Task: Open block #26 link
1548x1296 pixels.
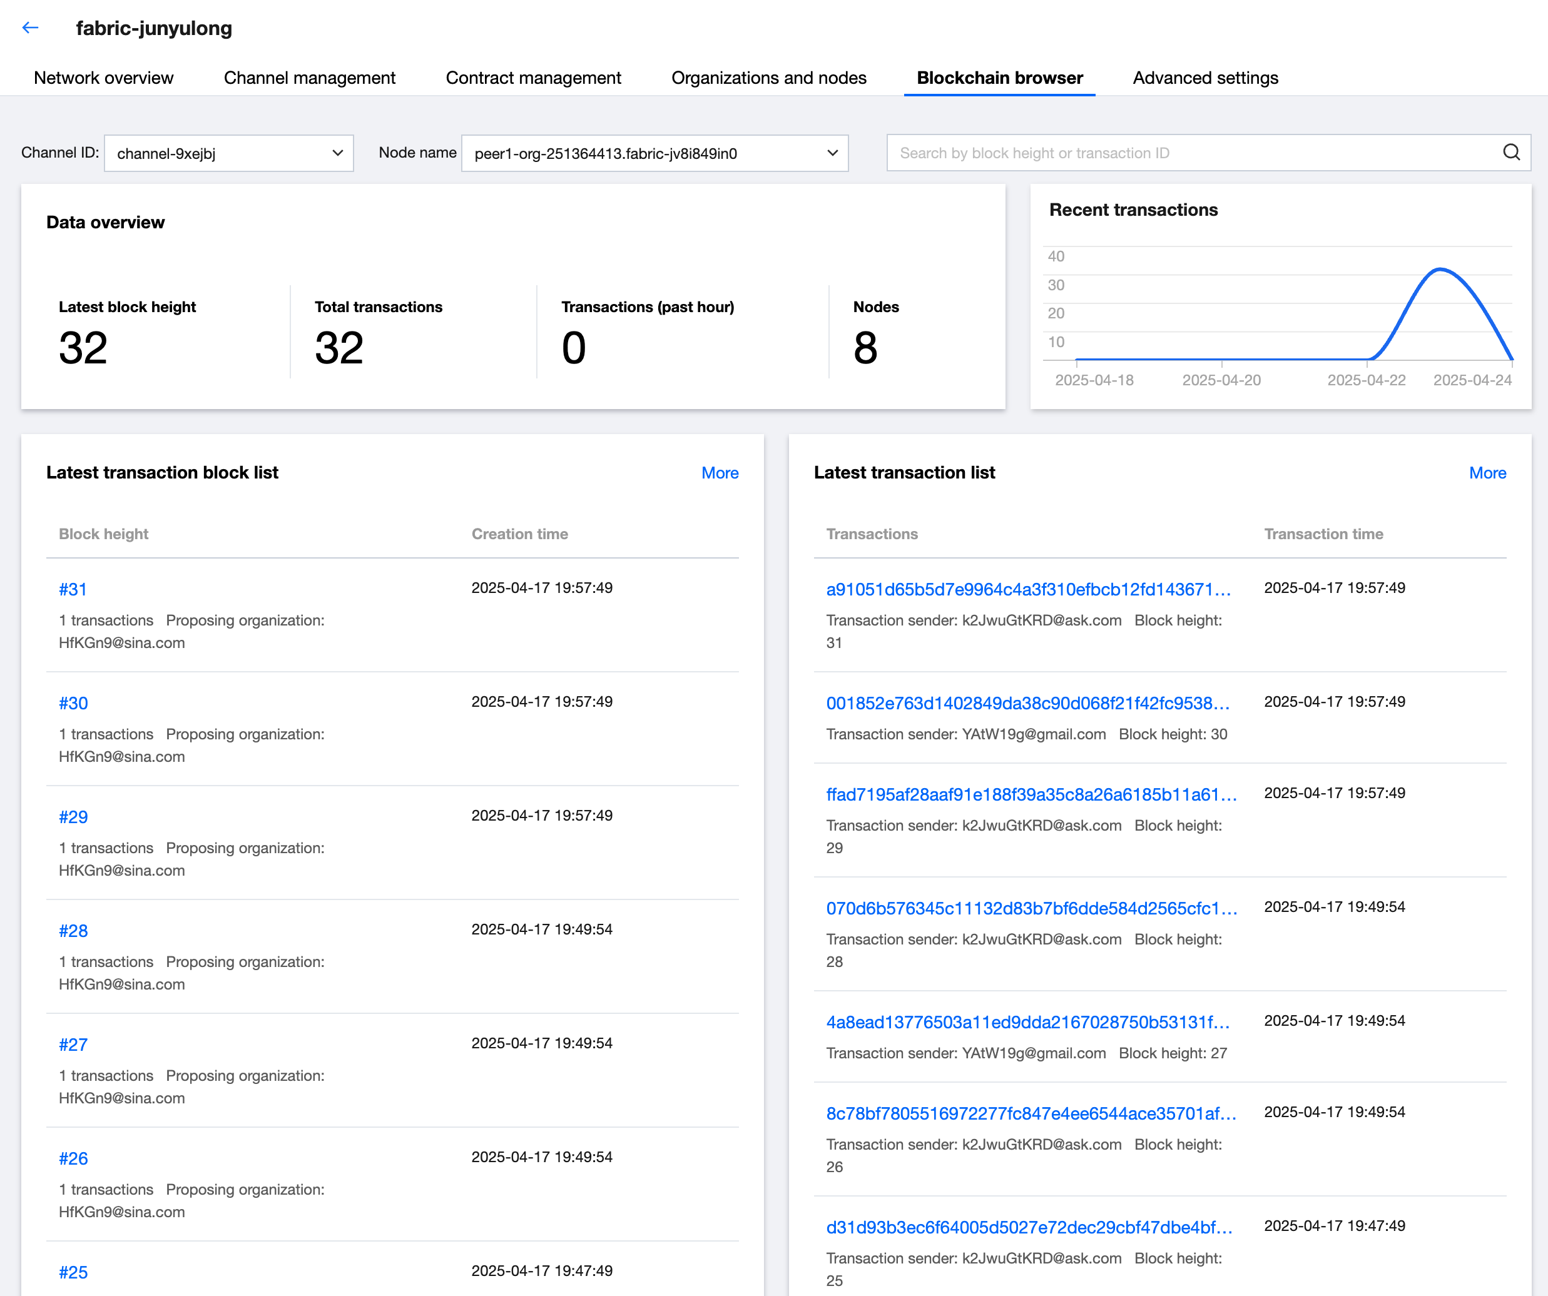Action: (73, 1158)
